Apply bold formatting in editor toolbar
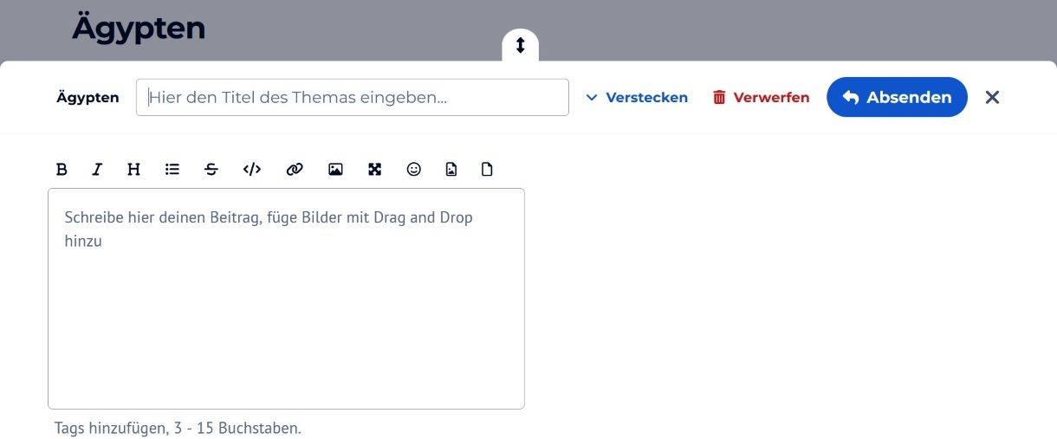 click(x=62, y=170)
